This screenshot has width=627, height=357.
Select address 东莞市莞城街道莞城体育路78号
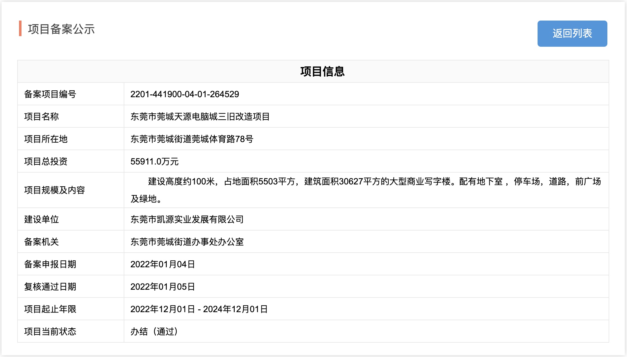pos(192,139)
